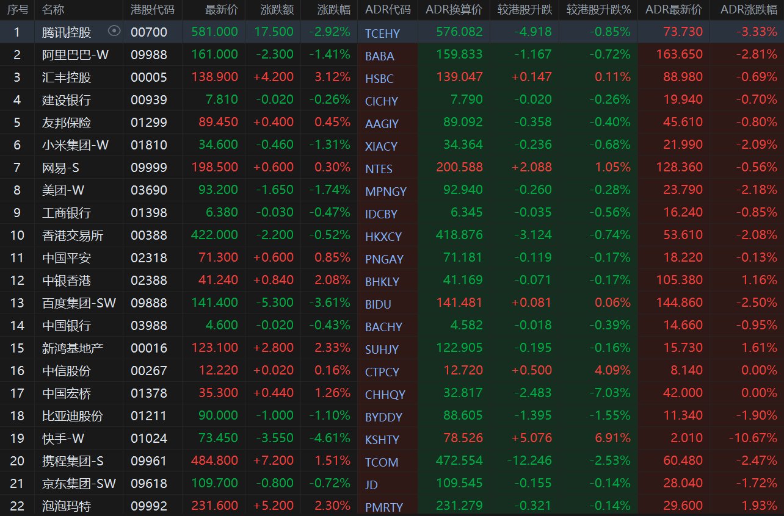Click the circle icon beside 腾讯控股
Viewport: 784px width, 516px height.
pos(114,31)
